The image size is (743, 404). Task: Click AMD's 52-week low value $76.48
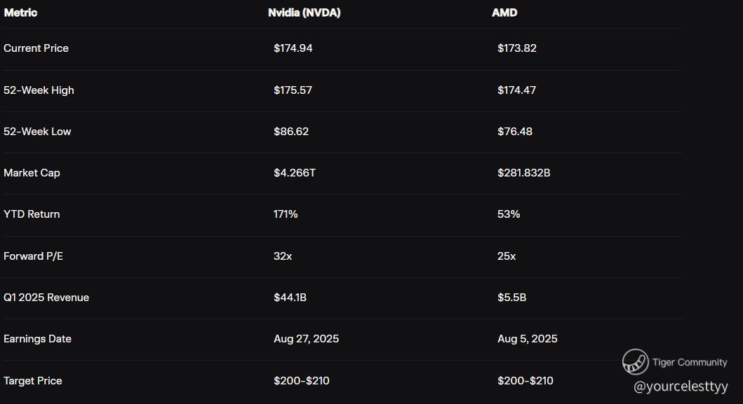coord(514,132)
